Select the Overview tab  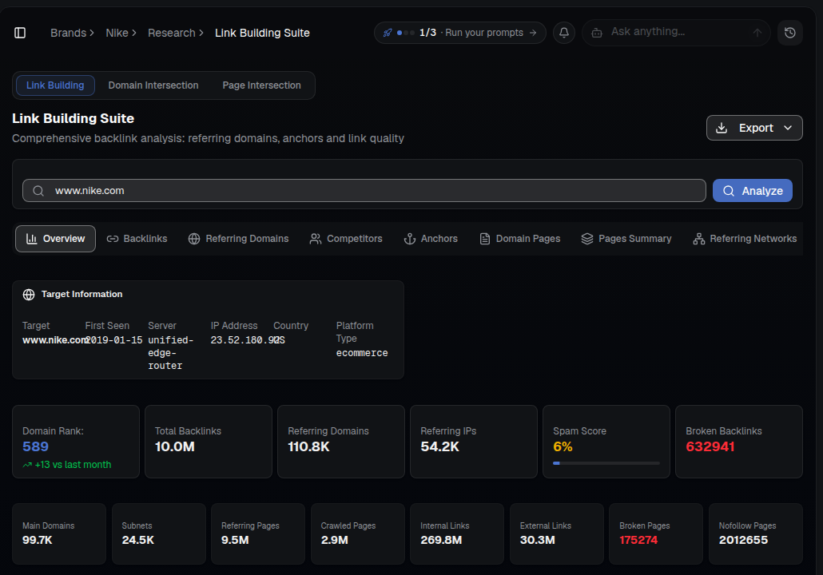point(55,239)
